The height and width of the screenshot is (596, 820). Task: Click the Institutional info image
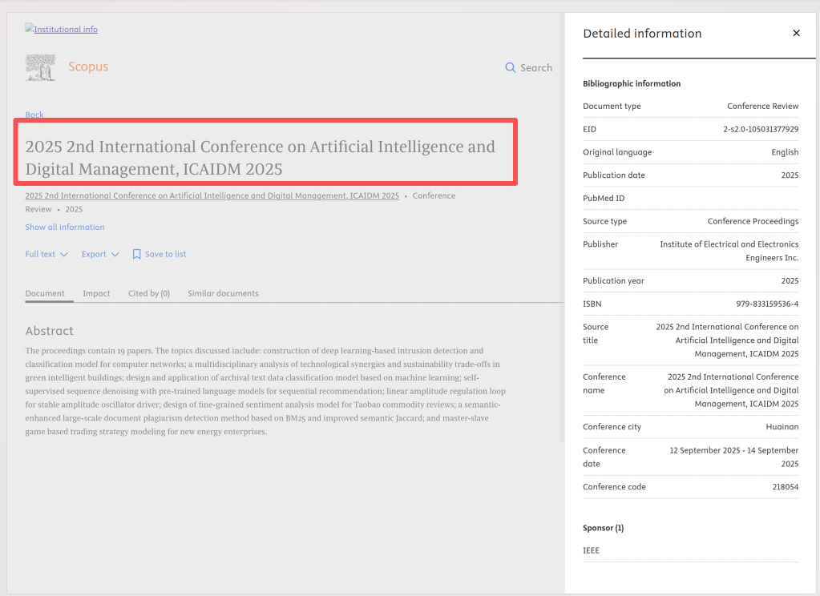coord(62,30)
